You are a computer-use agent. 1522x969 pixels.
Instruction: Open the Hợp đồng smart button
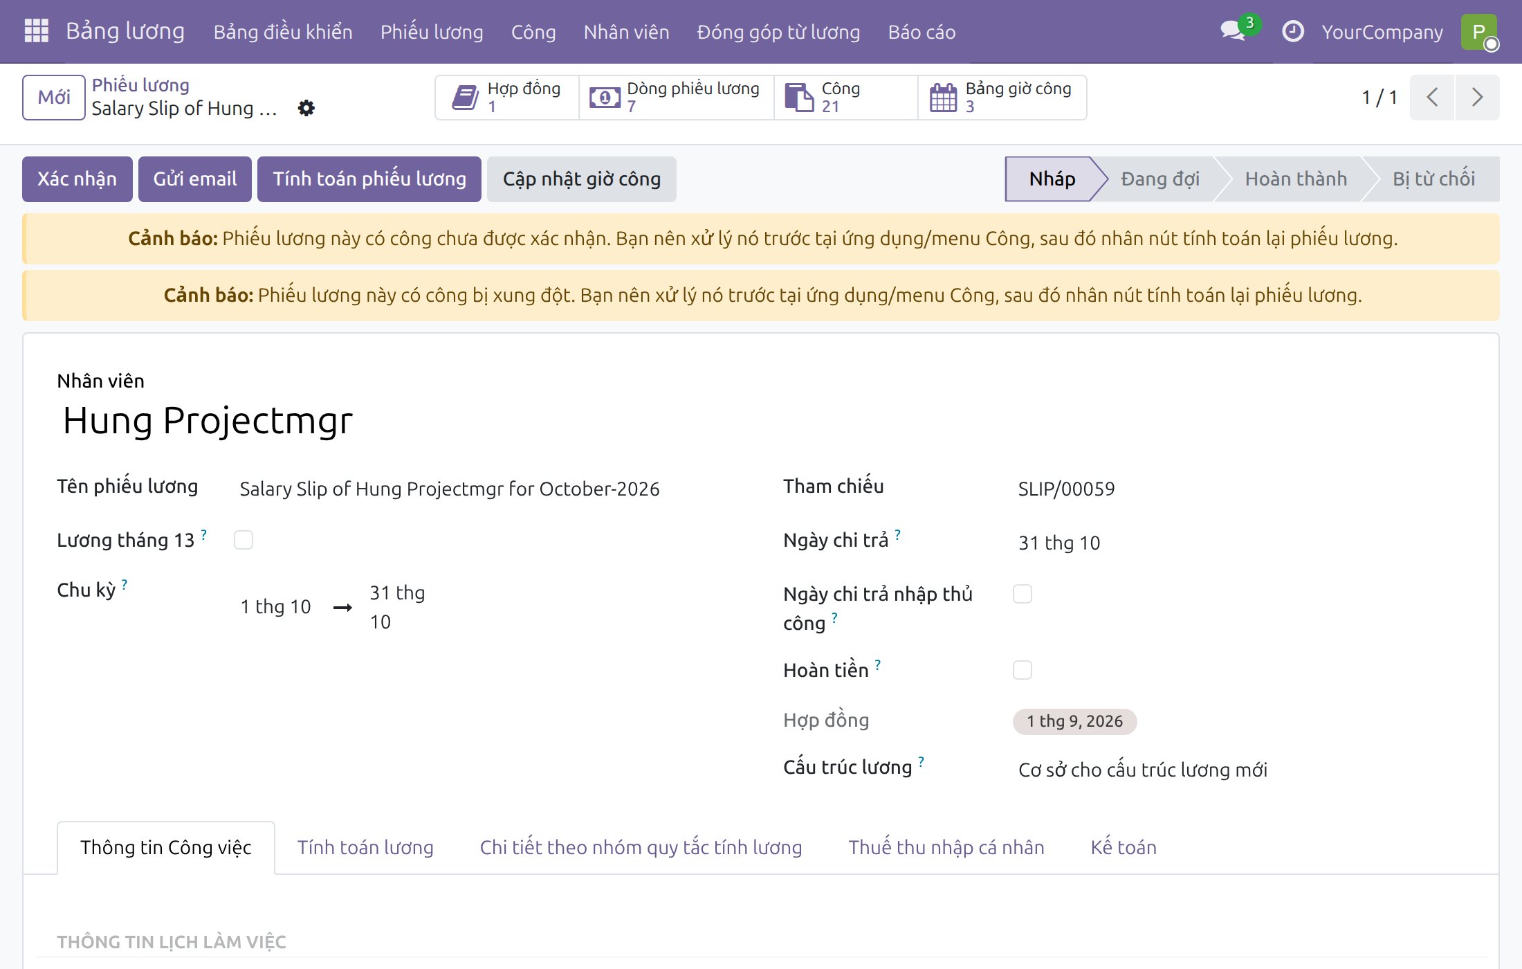[x=507, y=98]
